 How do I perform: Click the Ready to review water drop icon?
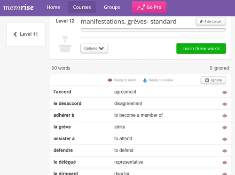pyautogui.click(x=145, y=80)
